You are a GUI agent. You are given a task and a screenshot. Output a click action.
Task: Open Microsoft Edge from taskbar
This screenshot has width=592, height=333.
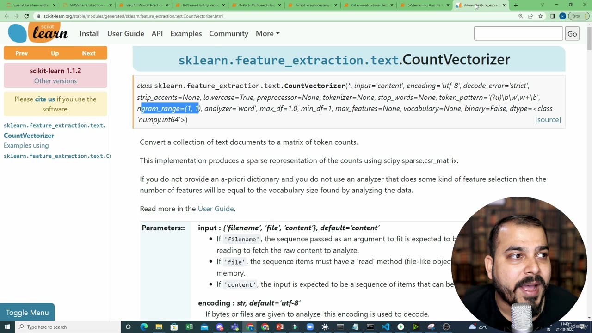pyautogui.click(x=144, y=327)
